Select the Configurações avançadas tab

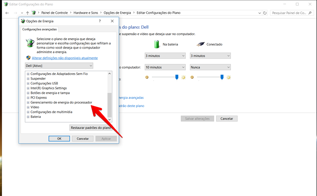(39, 29)
